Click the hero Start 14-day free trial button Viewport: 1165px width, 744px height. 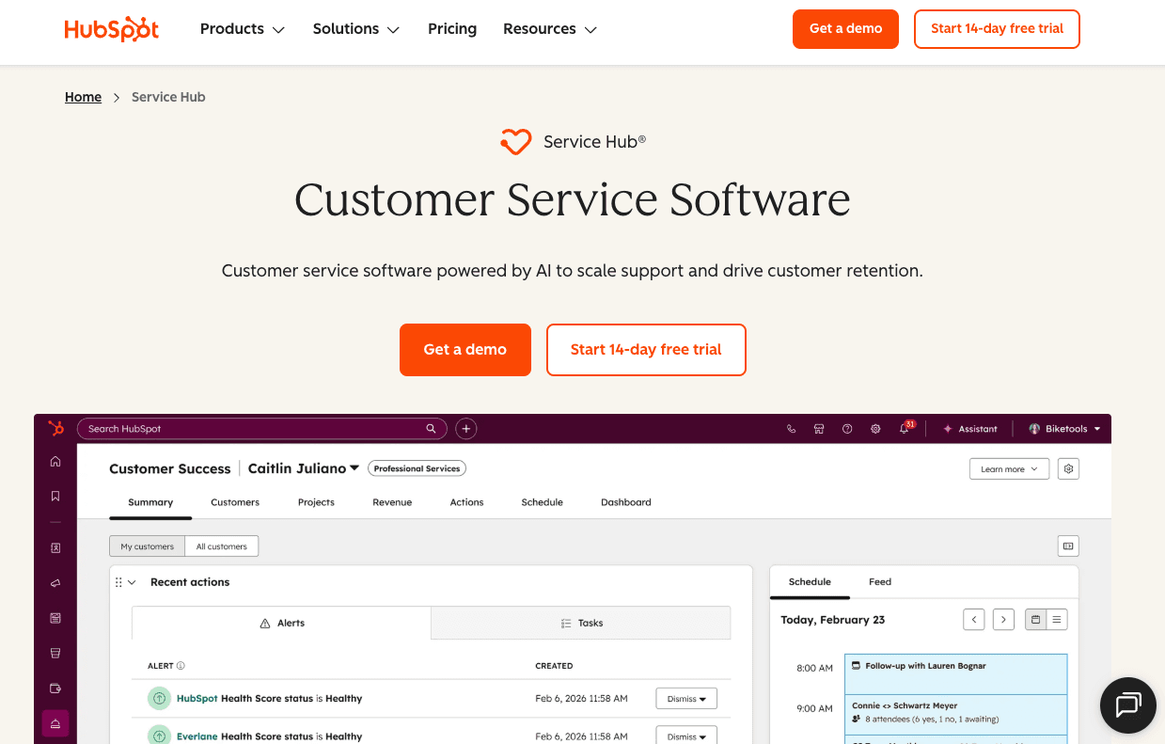tap(646, 350)
